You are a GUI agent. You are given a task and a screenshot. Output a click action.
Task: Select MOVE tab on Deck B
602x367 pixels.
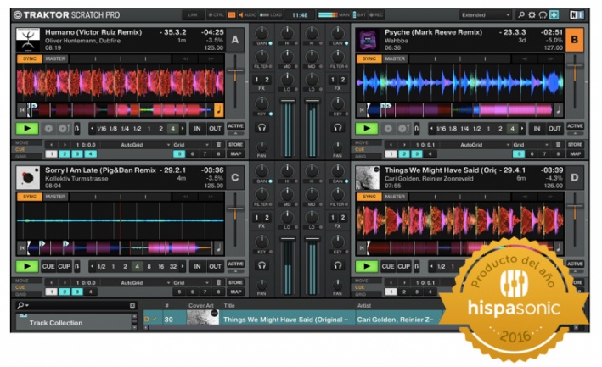(x=362, y=142)
